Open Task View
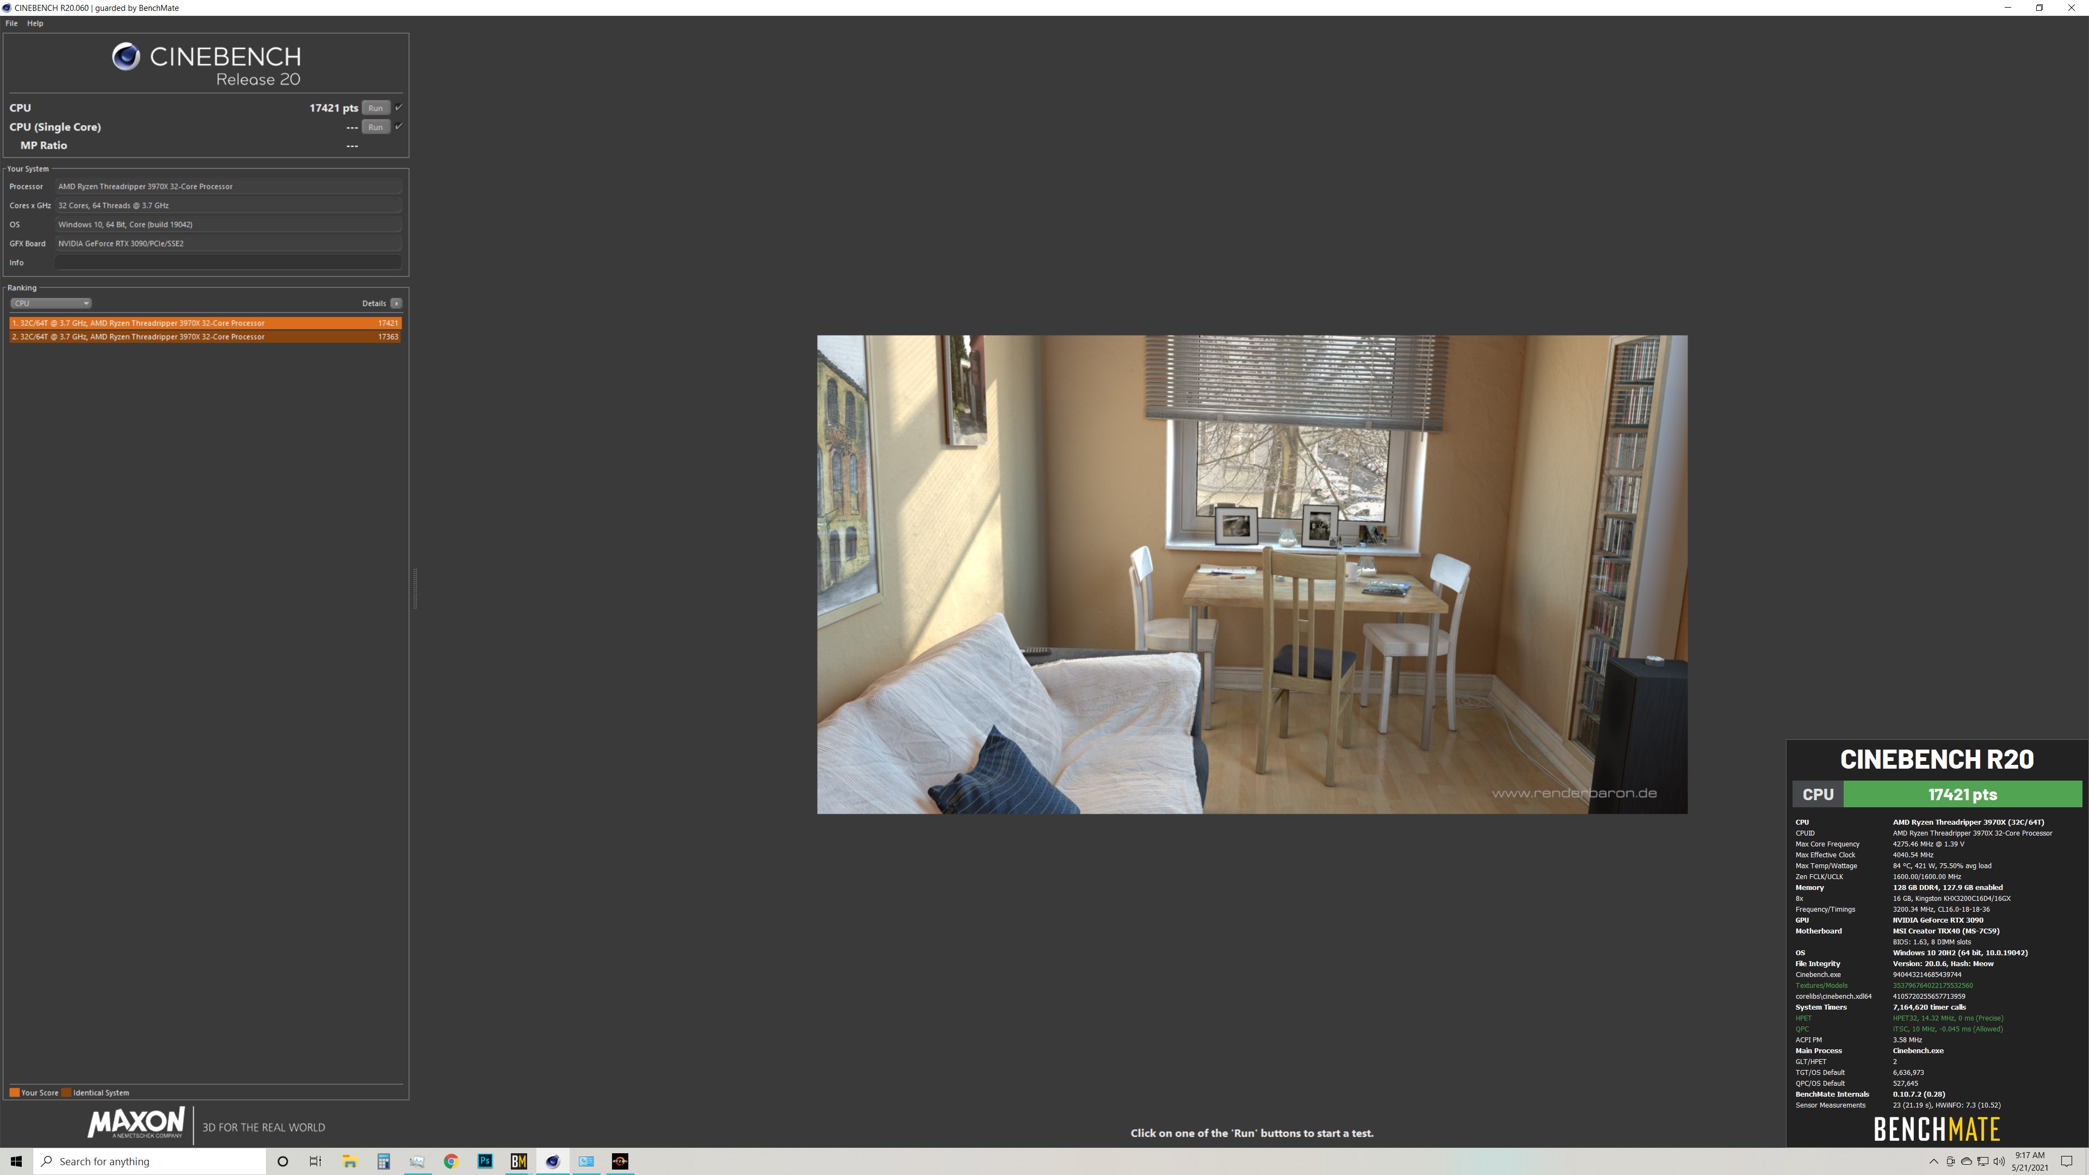The image size is (2089, 1175). point(316,1161)
